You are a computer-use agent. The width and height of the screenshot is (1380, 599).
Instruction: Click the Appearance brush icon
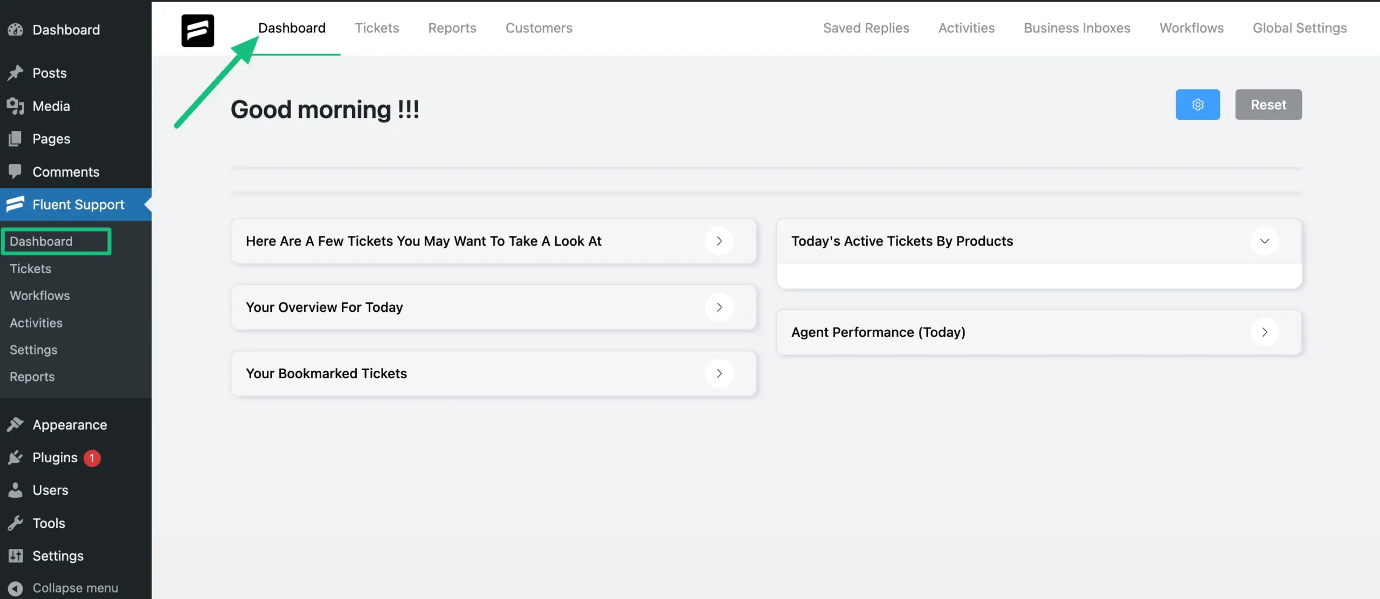click(x=16, y=424)
